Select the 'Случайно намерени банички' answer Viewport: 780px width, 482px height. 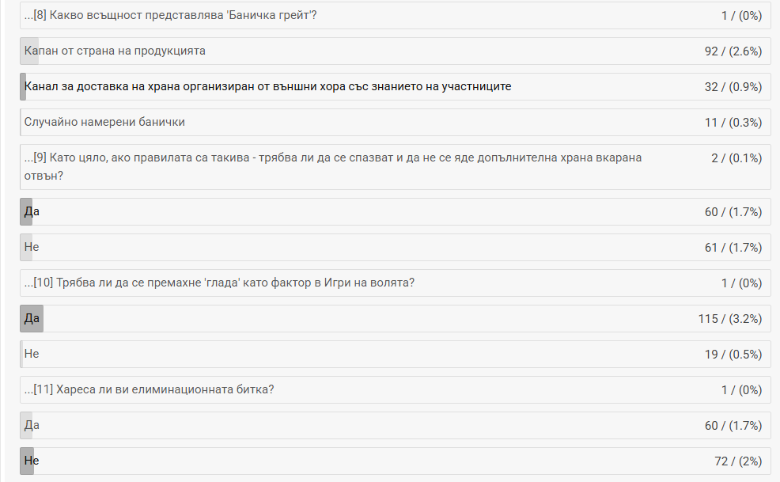105,122
